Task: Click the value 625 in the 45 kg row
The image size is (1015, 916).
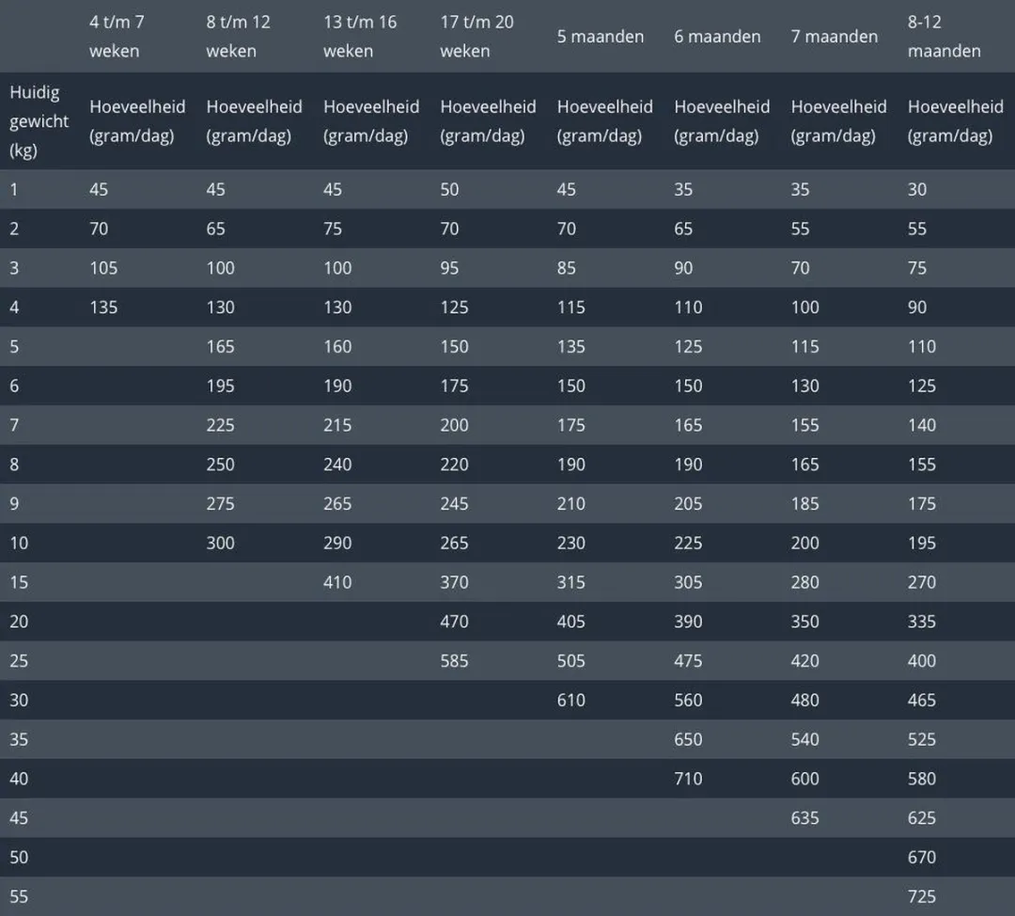Action: (x=922, y=818)
